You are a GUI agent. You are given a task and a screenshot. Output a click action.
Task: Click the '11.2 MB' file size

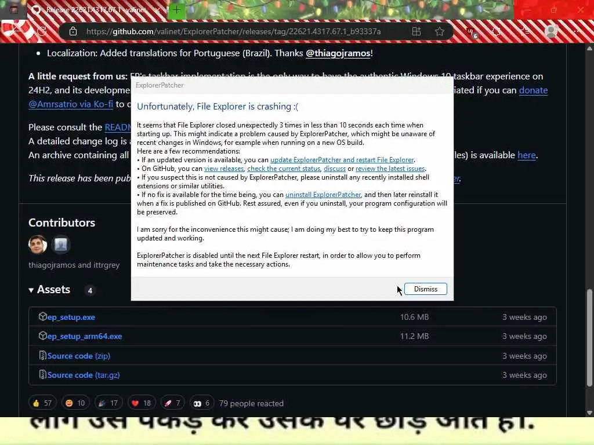pos(414,336)
